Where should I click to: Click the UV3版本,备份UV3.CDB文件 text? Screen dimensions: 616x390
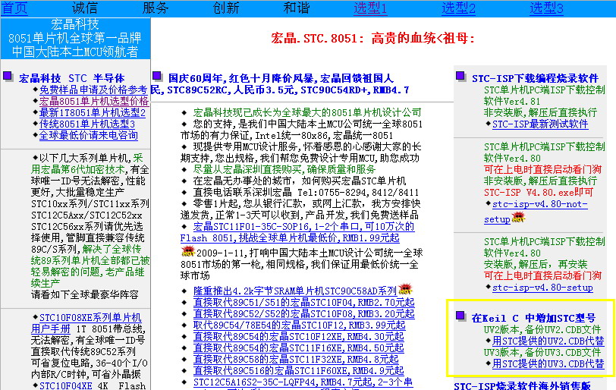[x=542, y=352]
